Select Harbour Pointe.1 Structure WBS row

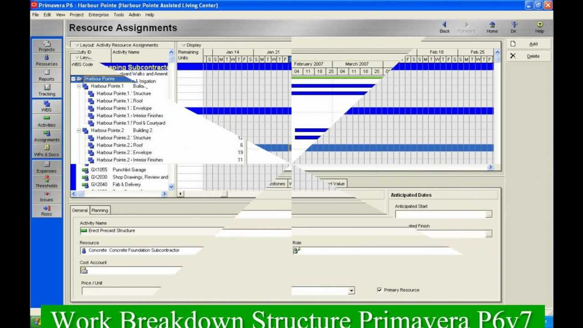123,93
